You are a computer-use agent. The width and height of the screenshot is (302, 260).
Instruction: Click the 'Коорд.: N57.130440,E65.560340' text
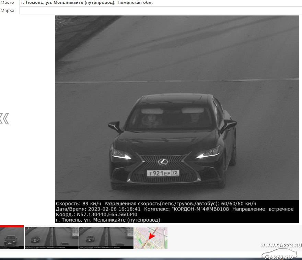(96, 214)
